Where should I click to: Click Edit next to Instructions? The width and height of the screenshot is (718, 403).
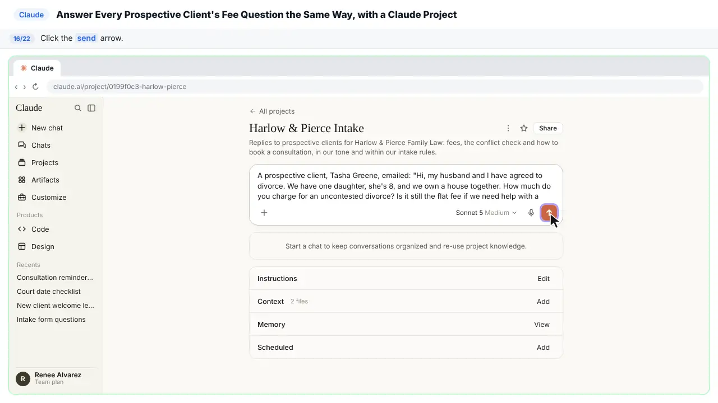pyautogui.click(x=544, y=279)
